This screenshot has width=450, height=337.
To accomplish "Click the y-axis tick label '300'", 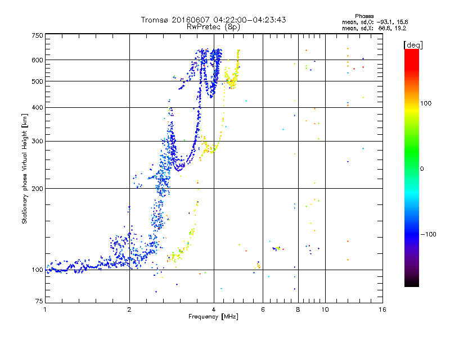I will click(x=38, y=141).
